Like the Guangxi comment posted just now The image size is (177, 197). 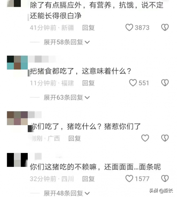click(x=145, y=138)
